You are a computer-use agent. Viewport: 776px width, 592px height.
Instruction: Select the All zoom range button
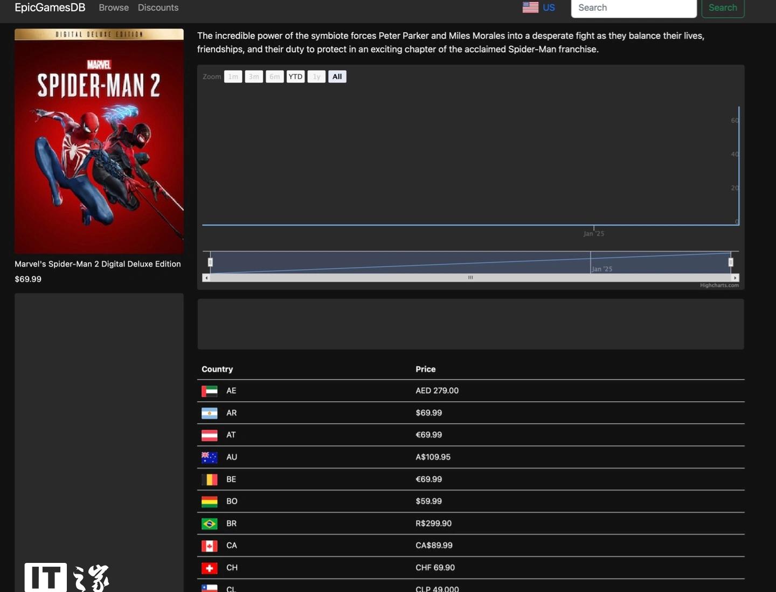tap(337, 76)
